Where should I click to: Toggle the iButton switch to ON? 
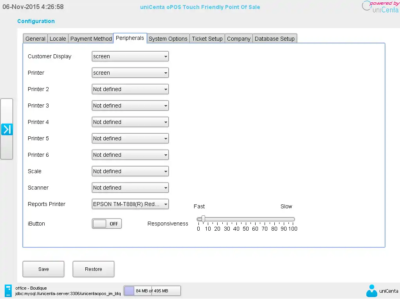(x=106, y=223)
